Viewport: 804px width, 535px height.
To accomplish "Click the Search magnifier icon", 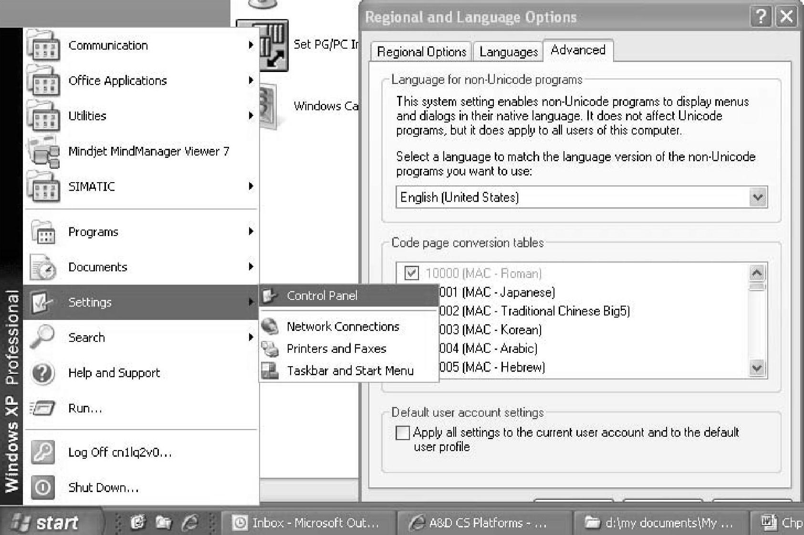I will click(x=42, y=338).
